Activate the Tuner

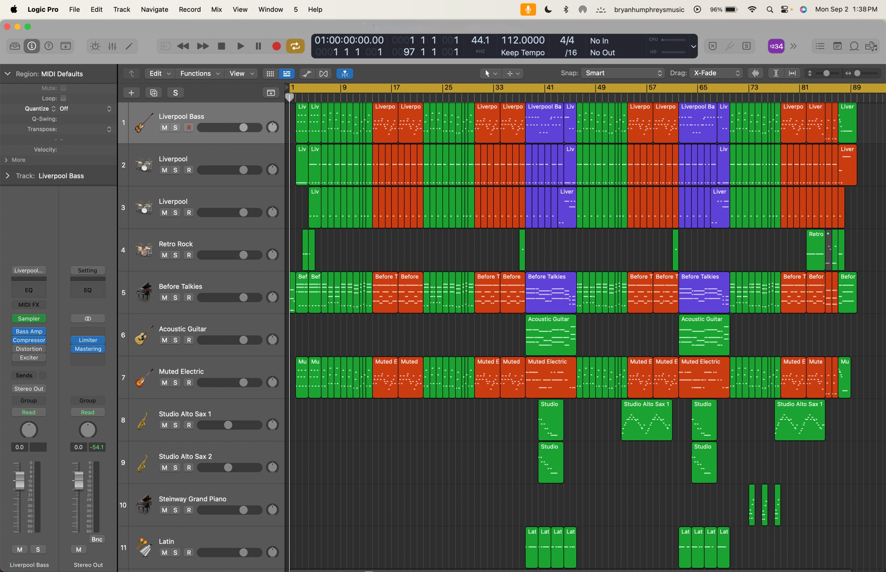[730, 46]
